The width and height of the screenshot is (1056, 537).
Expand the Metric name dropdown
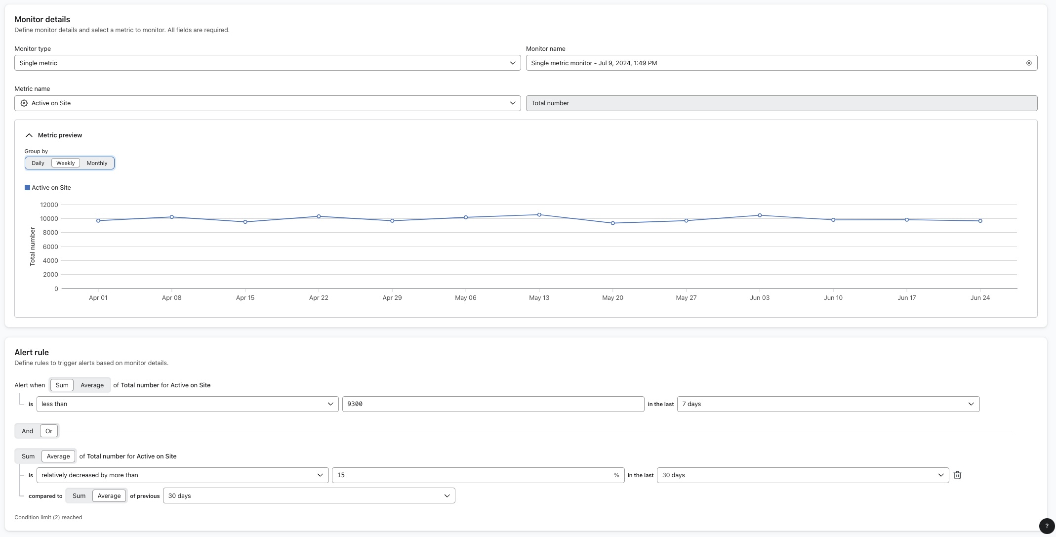513,103
